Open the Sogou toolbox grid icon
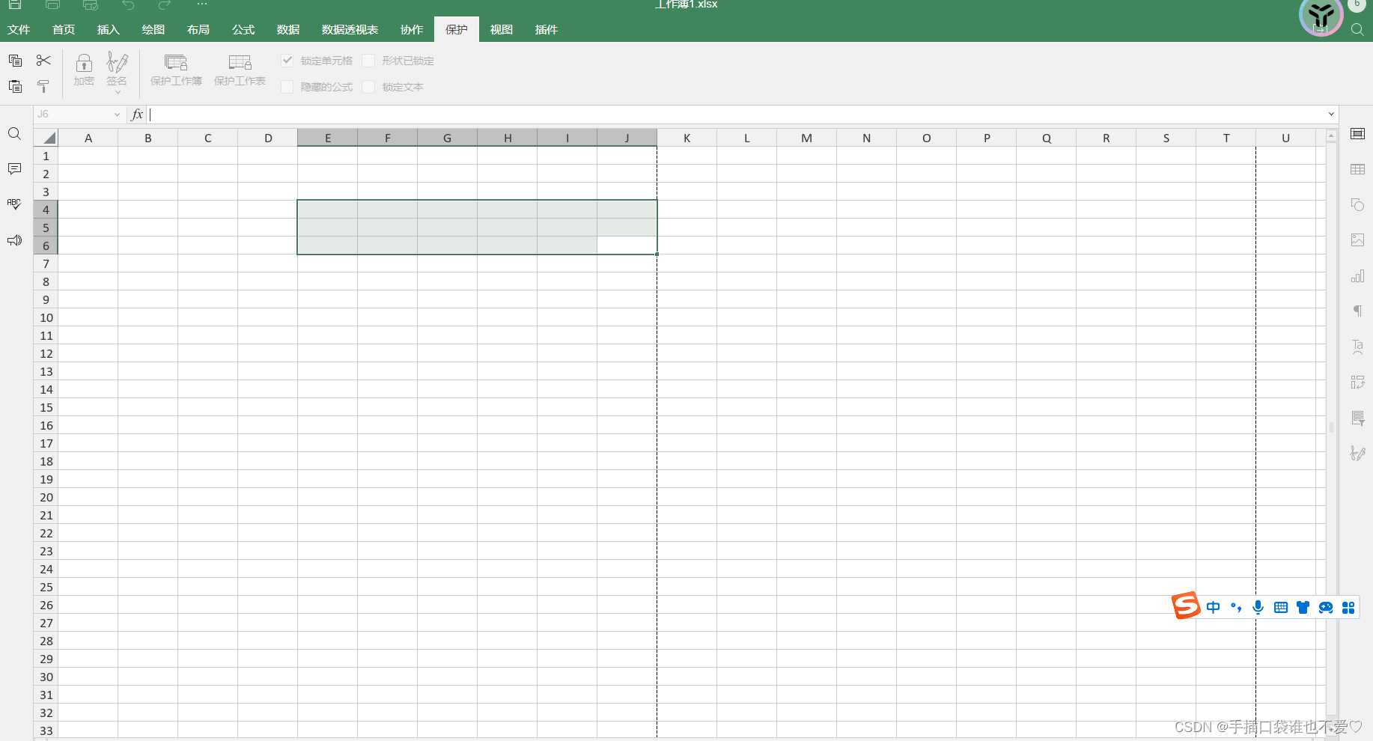Viewport: 1373px width, 741px height. click(1348, 608)
